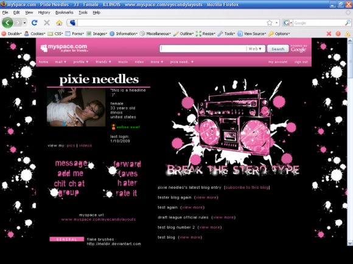Screen dimensions: 353x264
Task: Open the friends nav menu
Action: coord(103,62)
